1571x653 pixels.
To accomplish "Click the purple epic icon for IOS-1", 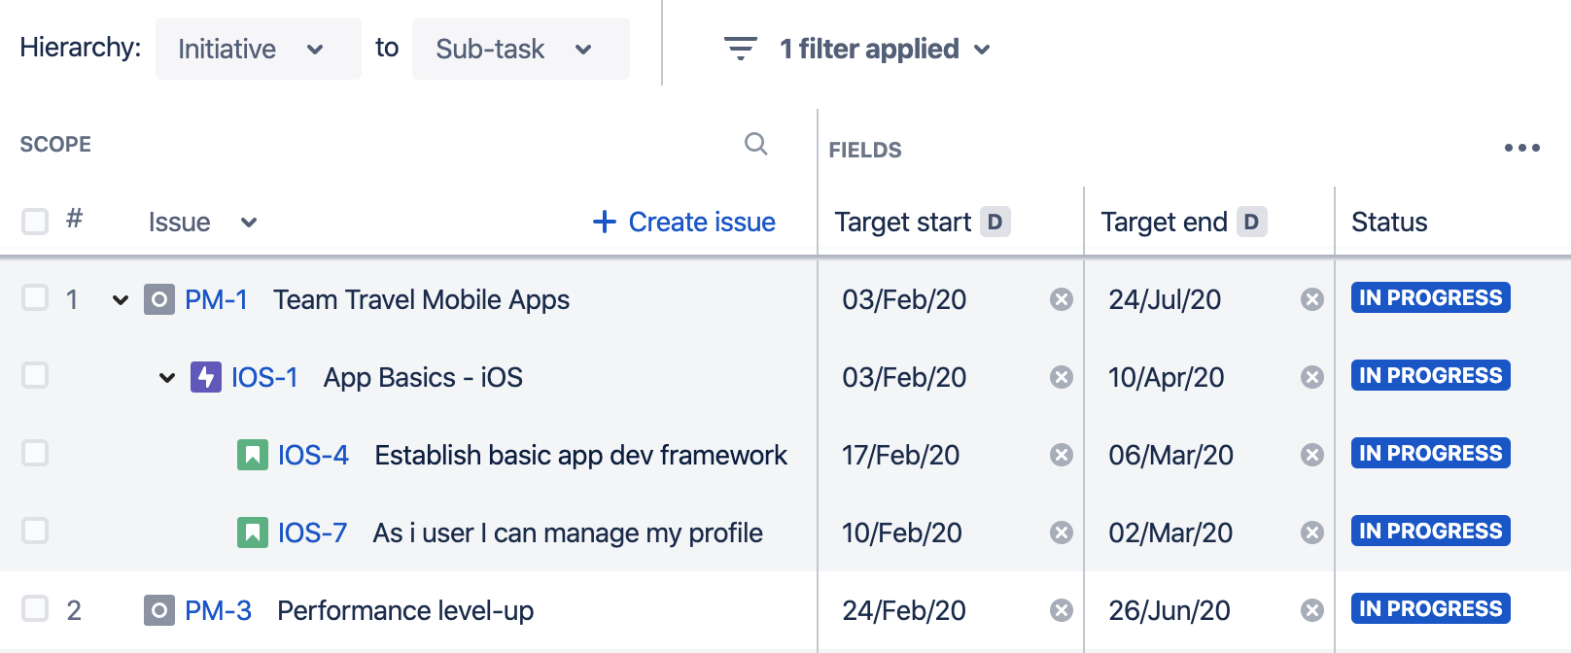I will coord(205,377).
